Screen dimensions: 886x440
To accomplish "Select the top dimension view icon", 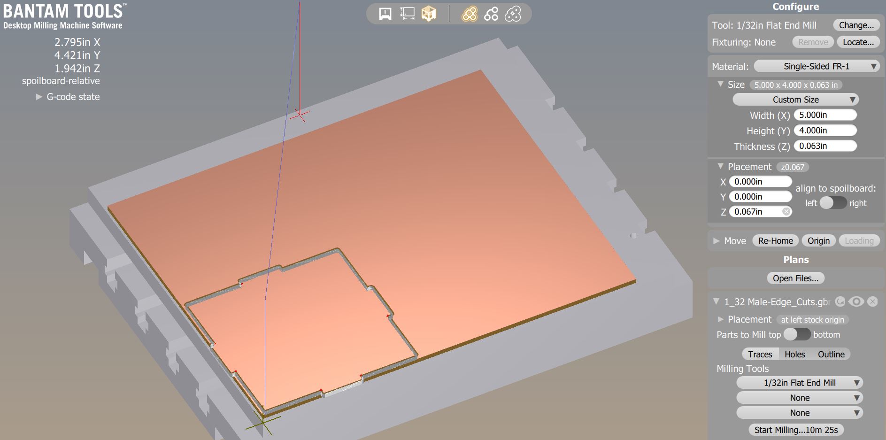I will (407, 14).
